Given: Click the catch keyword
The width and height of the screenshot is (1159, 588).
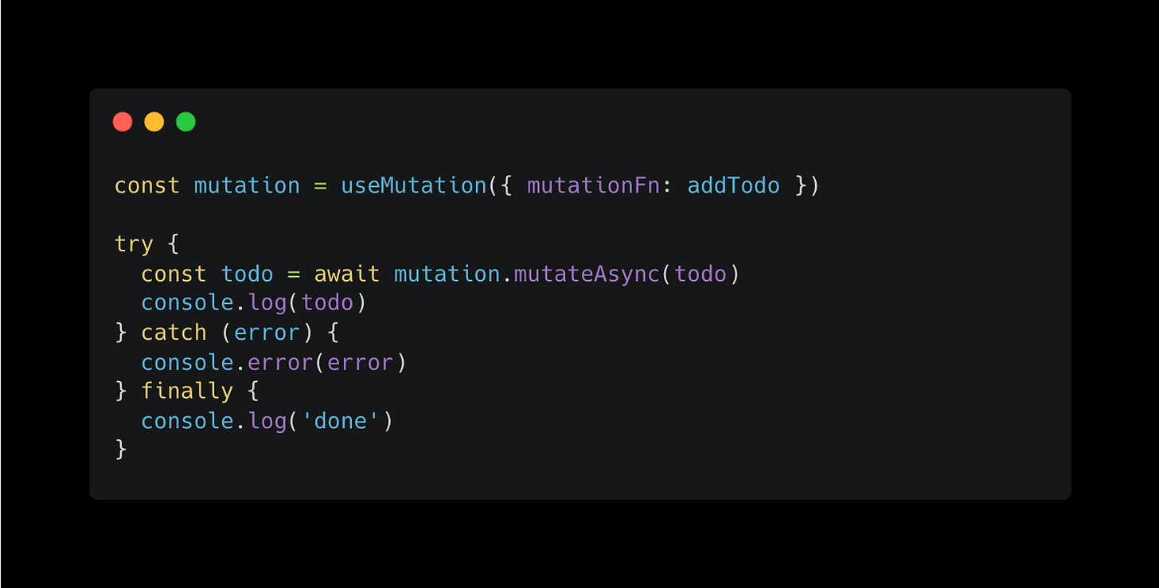Looking at the screenshot, I should (x=174, y=332).
